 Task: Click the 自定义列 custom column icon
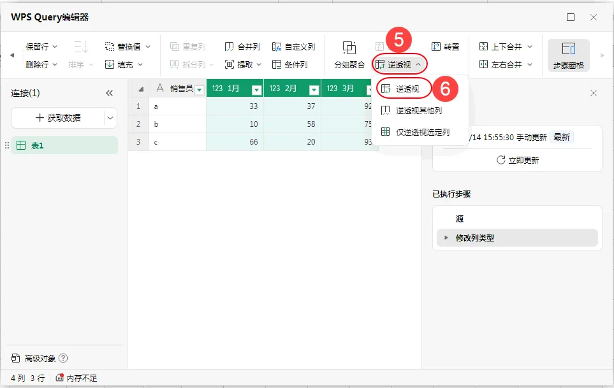click(x=277, y=47)
